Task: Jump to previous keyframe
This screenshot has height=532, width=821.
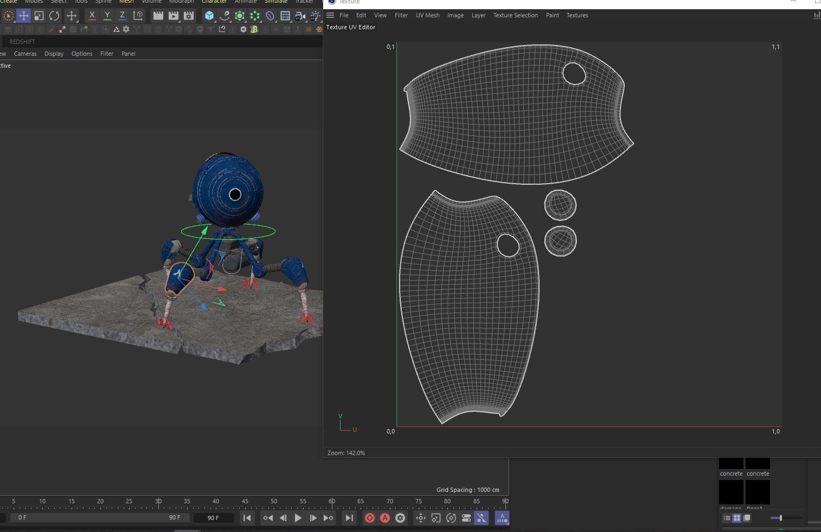Action: (x=268, y=518)
